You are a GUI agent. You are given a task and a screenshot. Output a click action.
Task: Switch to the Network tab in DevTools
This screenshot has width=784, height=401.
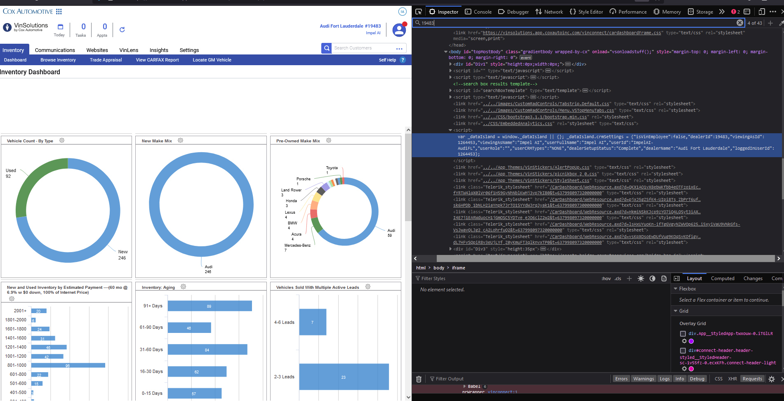click(x=549, y=12)
